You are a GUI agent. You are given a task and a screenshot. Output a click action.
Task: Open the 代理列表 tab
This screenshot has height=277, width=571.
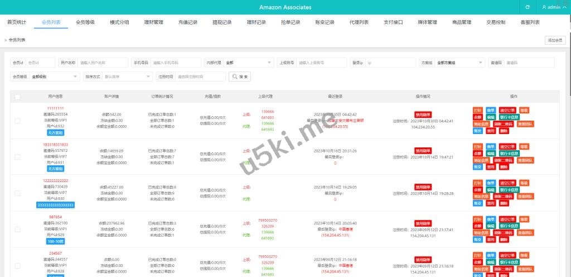coord(359,22)
